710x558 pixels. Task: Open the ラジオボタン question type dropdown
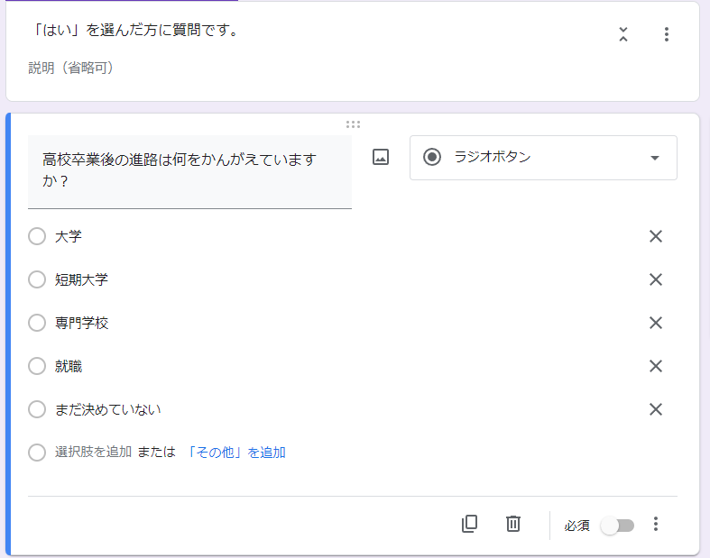pos(543,158)
